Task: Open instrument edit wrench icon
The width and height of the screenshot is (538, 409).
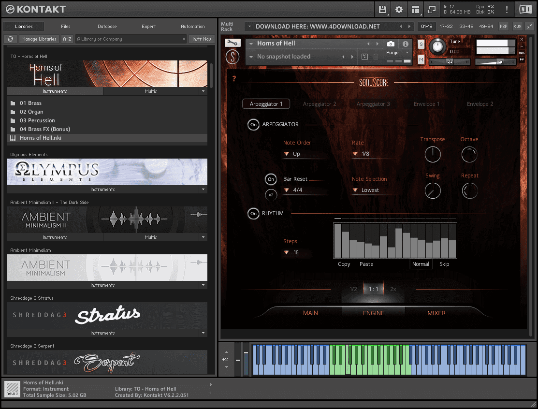Action: click(x=233, y=43)
